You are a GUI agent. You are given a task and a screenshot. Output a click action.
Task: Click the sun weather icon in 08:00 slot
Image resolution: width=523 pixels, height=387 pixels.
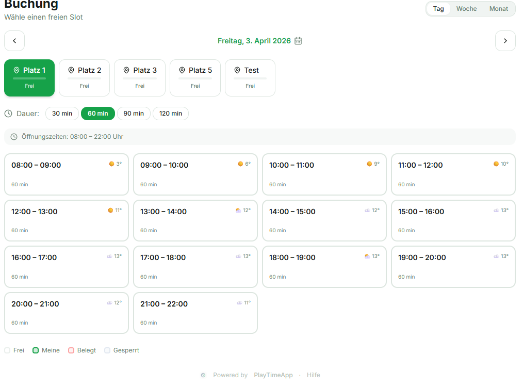[111, 164]
